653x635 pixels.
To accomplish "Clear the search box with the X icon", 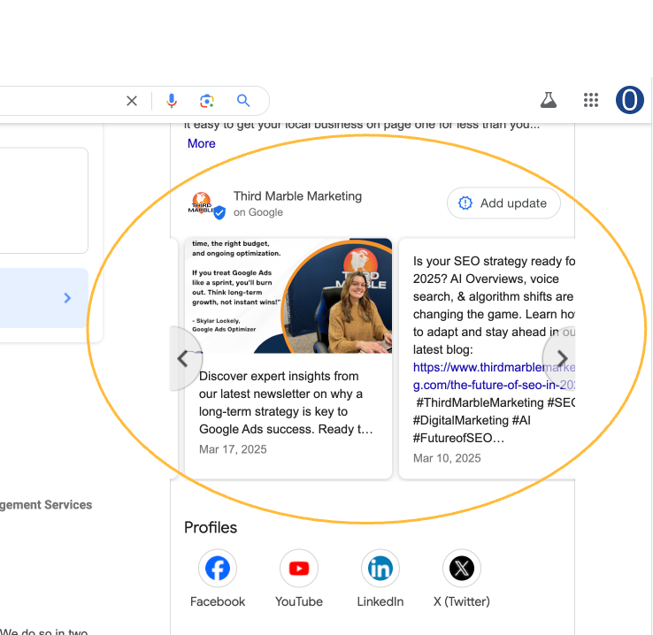I will tap(132, 101).
